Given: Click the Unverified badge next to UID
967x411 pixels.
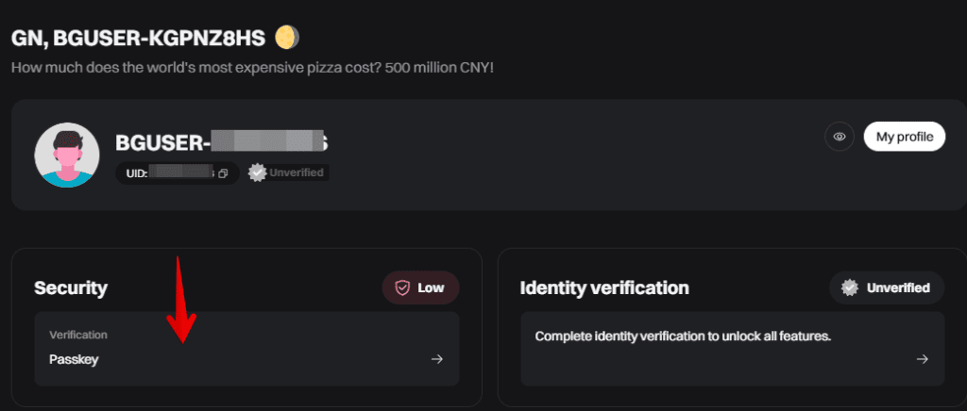Looking at the screenshot, I should click(287, 173).
